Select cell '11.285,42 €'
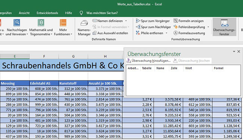Screen dimensions: 243x140 click(168, 126)
